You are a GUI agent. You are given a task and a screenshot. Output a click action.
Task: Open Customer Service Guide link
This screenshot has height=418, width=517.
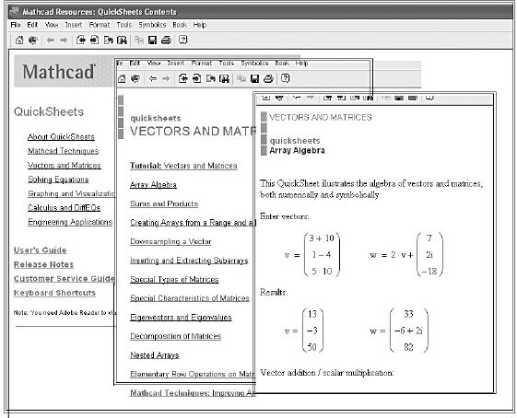coord(65,279)
